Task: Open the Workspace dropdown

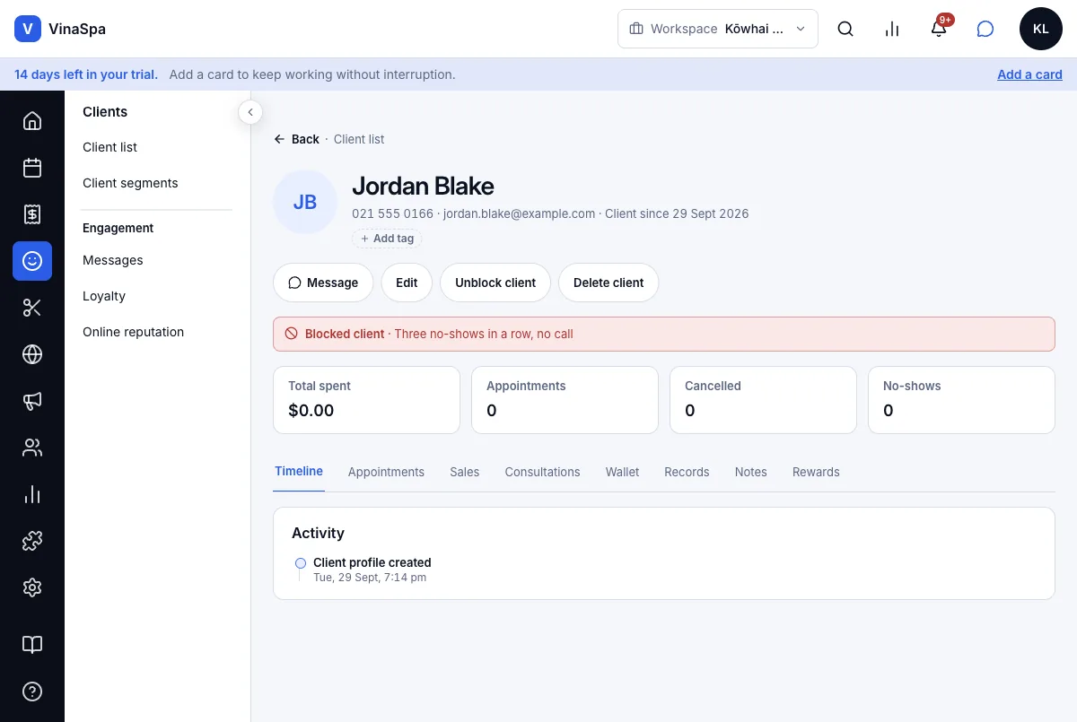Action: coord(718,29)
